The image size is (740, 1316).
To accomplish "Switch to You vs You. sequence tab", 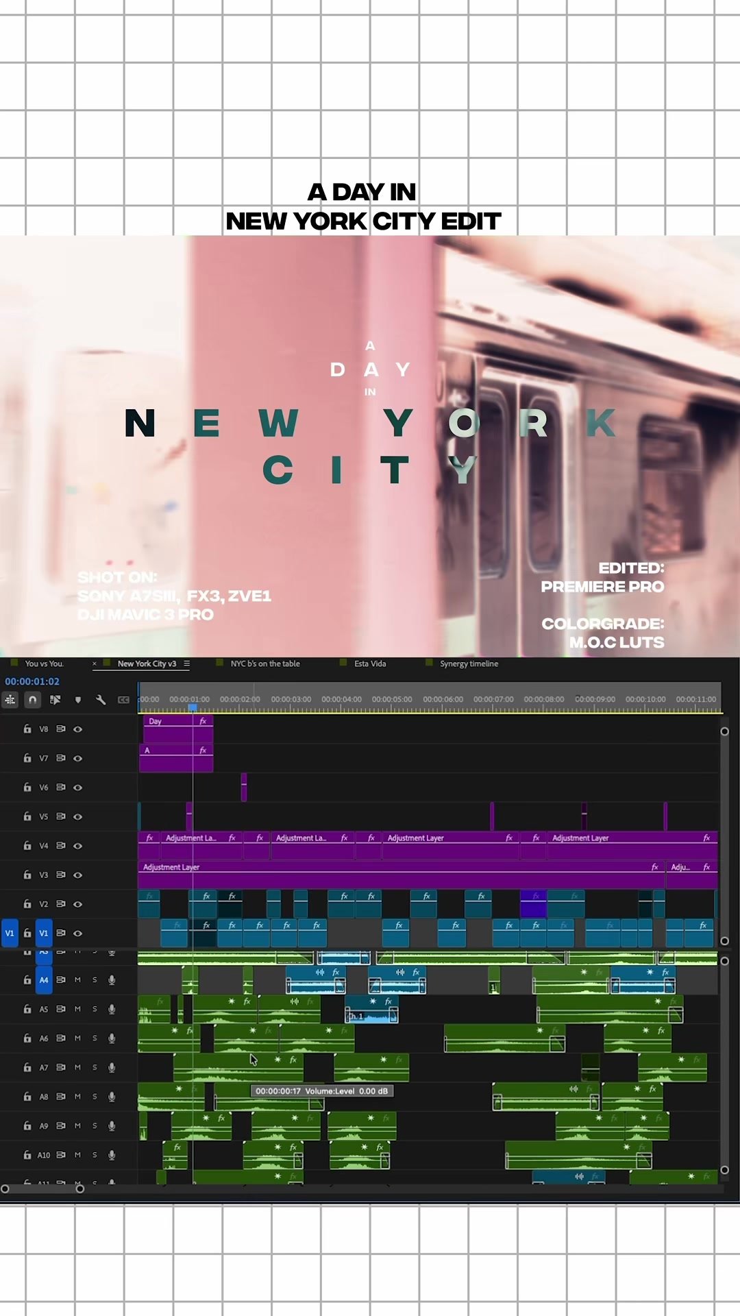I will (x=45, y=663).
